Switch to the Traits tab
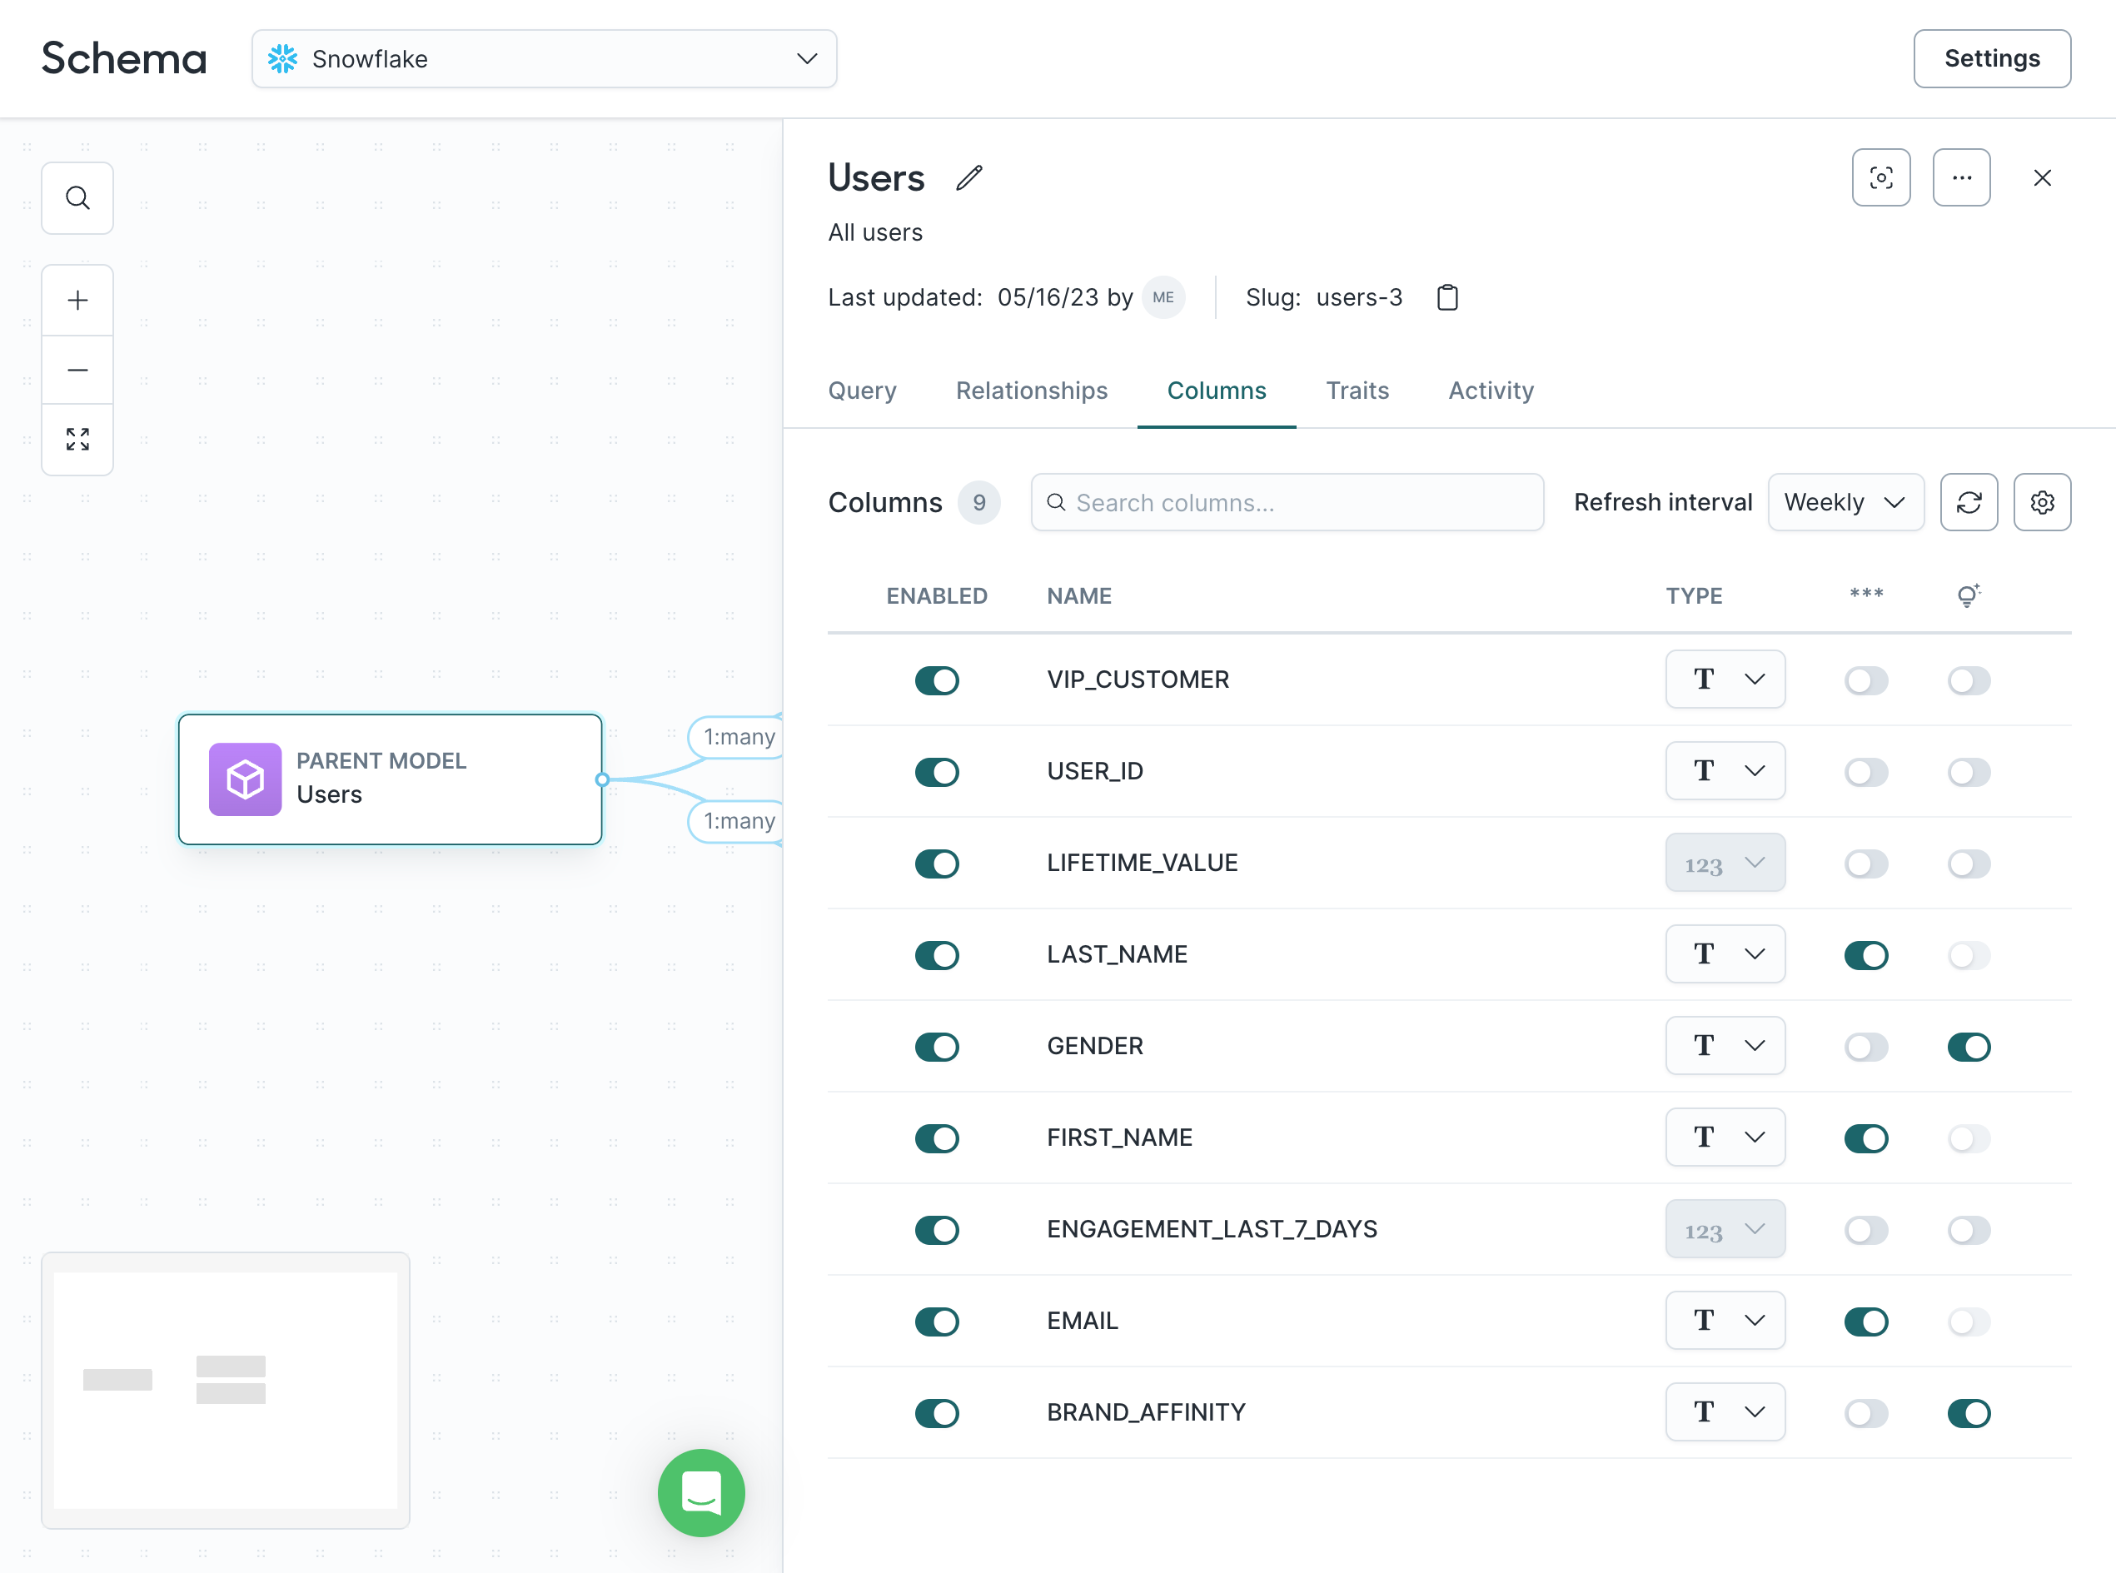The width and height of the screenshot is (2116, 1573). pyautogui.click(x=1357, y=390)
